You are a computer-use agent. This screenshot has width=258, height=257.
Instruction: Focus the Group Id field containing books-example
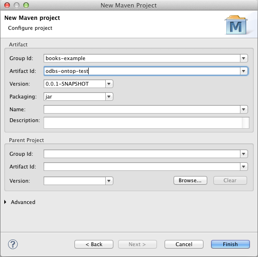click(142, 58)
